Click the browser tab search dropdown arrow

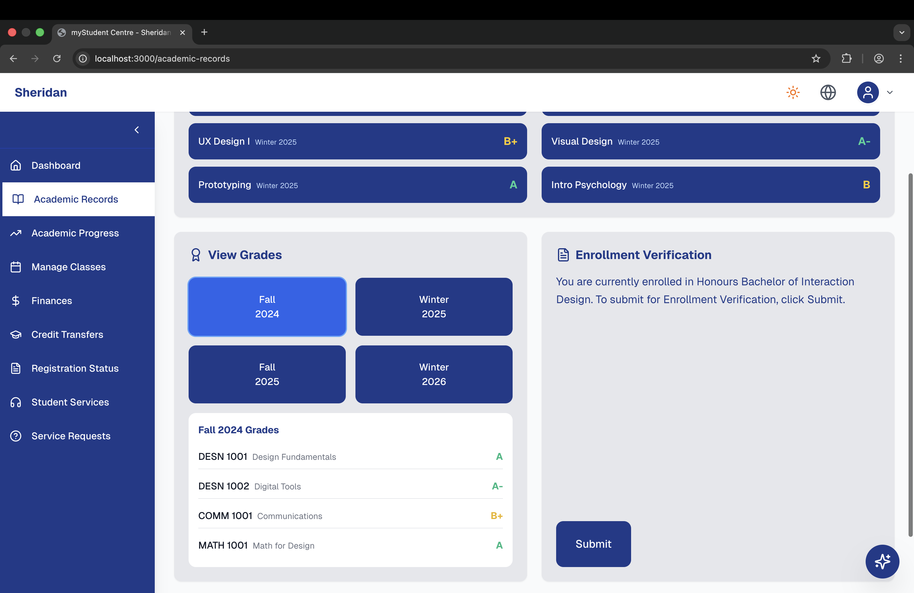coord(902,33)
